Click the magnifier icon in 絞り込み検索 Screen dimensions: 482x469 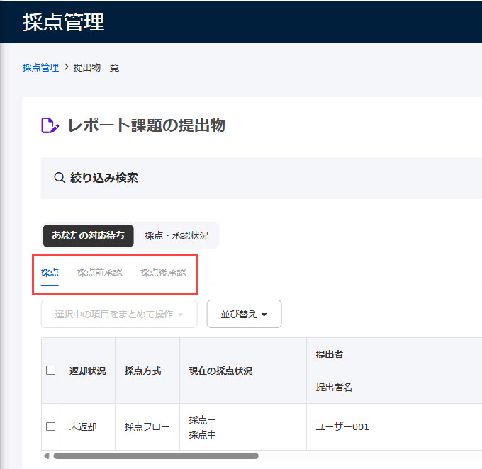click(x=60, y=178)
